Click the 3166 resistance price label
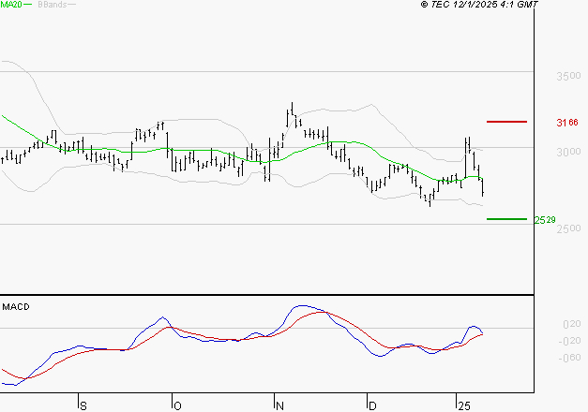 (566, 123)
